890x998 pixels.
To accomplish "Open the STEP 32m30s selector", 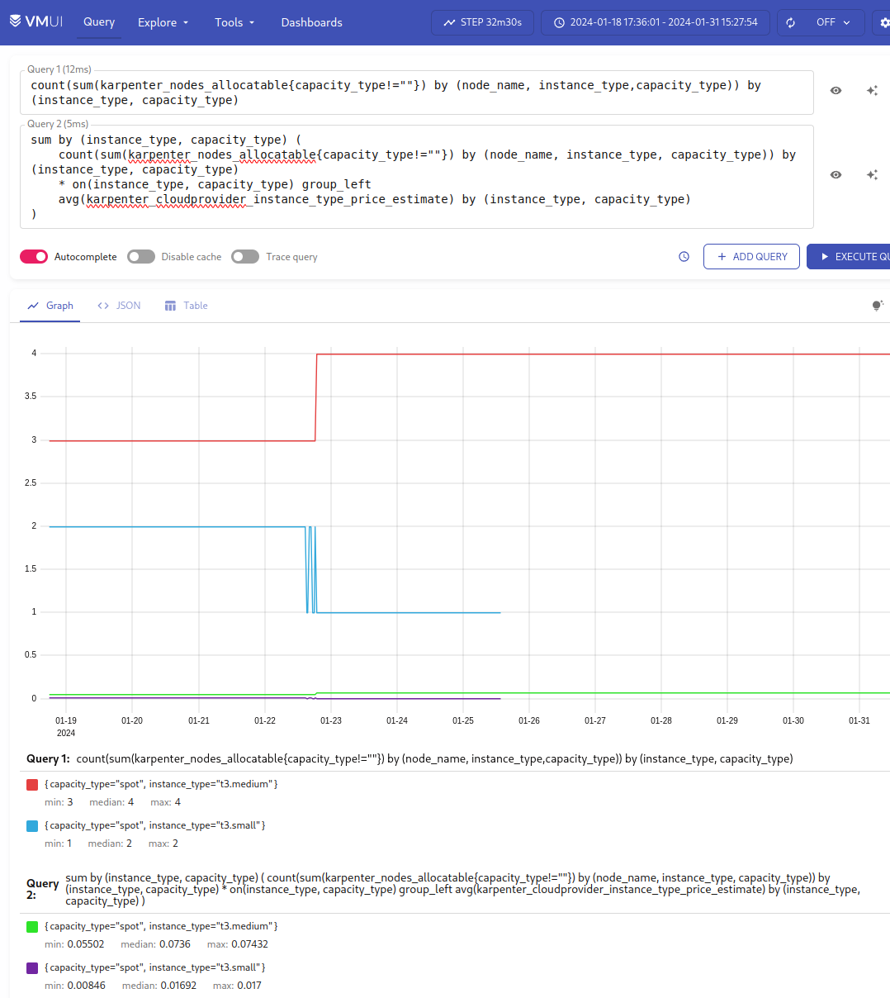I will (x=483, y=22).
